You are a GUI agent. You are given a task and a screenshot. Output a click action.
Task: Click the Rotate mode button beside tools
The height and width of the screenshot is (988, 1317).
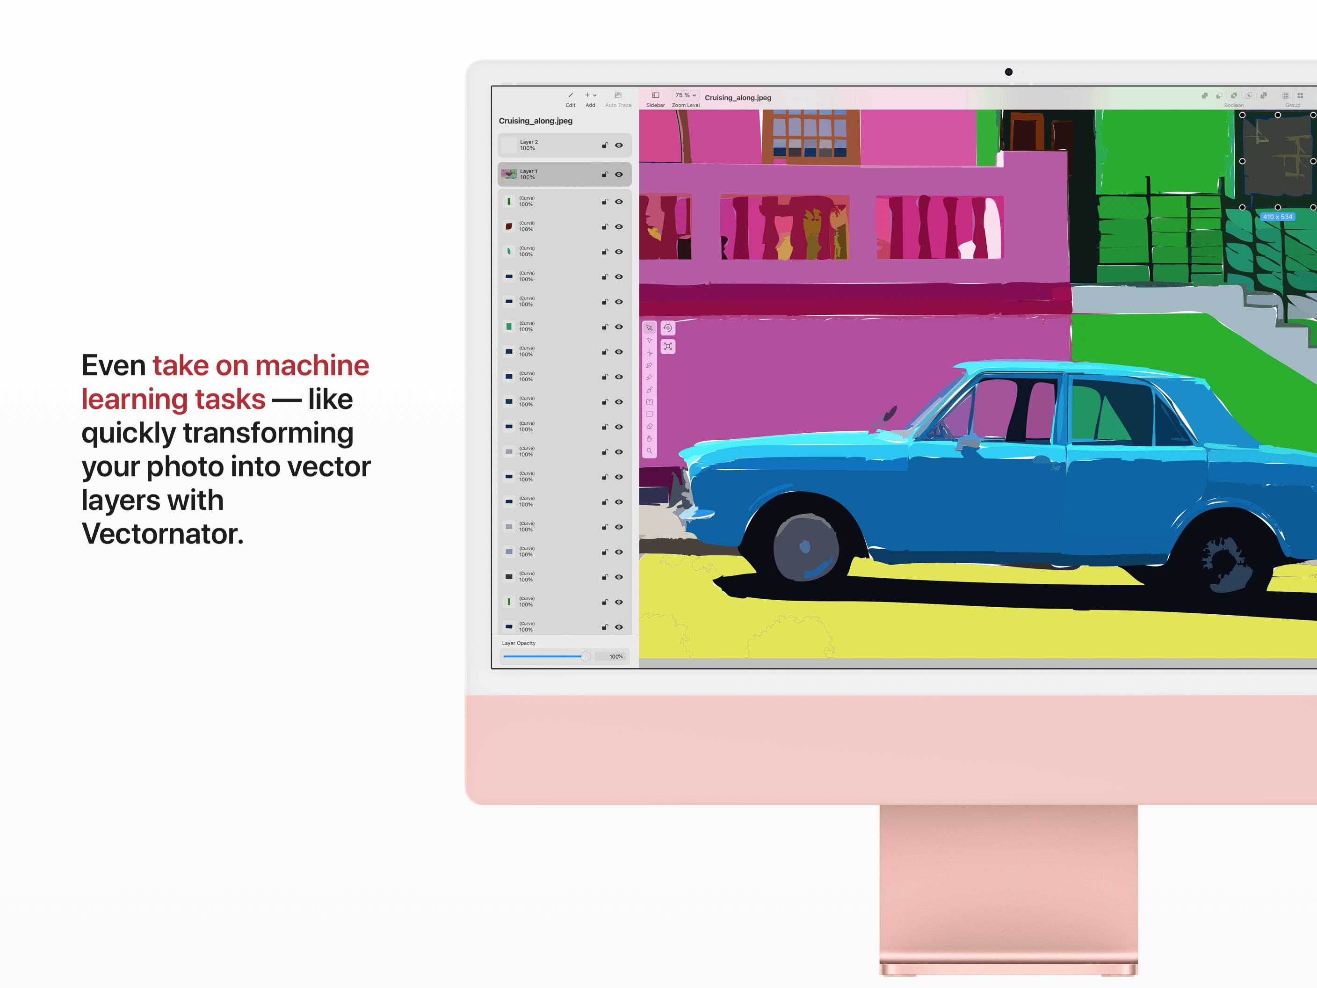point(668,328)
